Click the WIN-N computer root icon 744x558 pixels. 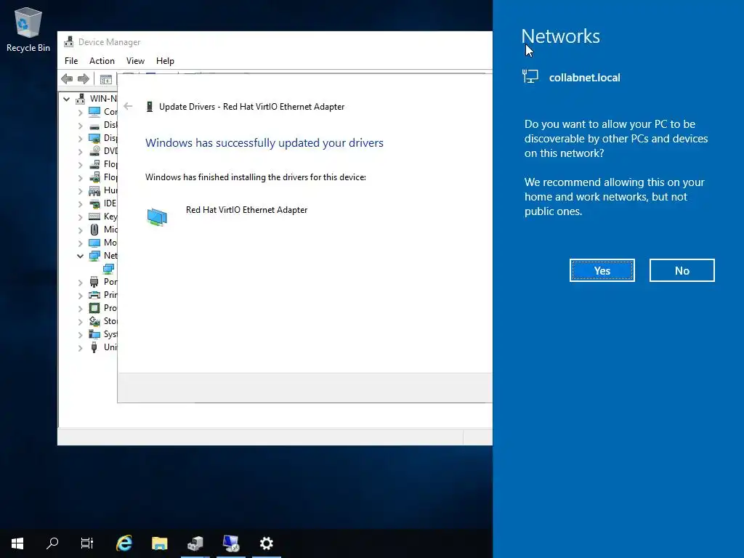point(81,99)
